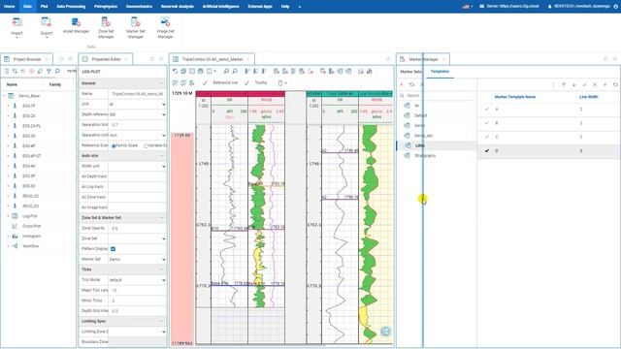Viewport: 621px width, 349px height.
Task: Select the Workflow tree item
Action: pyautogui.click(x=30, y=246)
